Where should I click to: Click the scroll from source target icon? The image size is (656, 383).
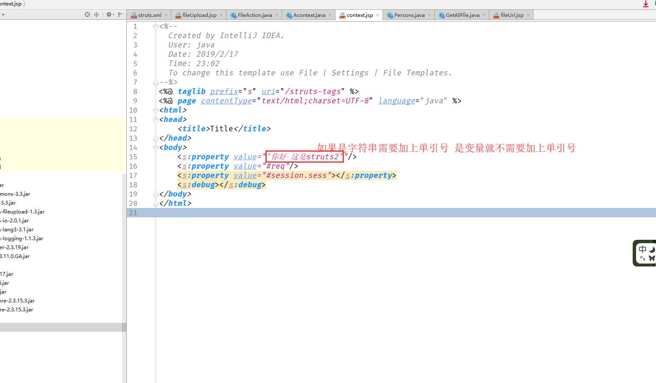coord(87,14)
